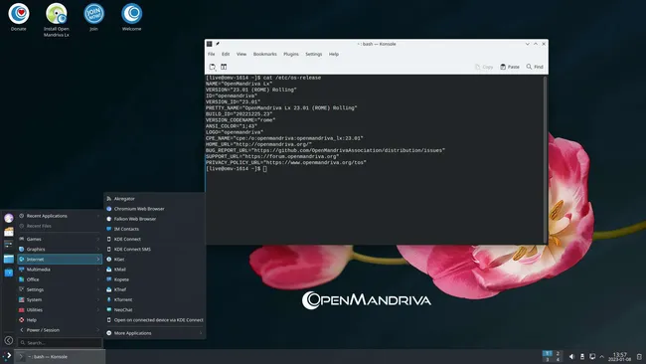The width and height of the screenshot is (646, 364).
Task: Launch NeoChat
Action: tap(154, 309)
